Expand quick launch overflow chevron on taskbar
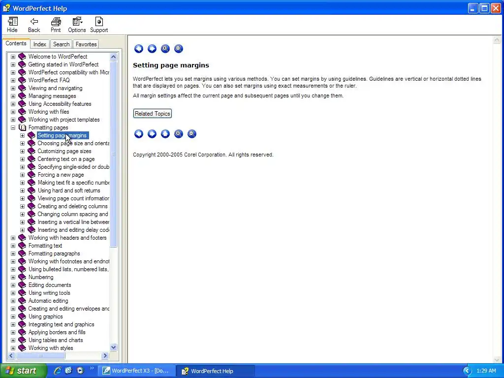 point(92,368)
